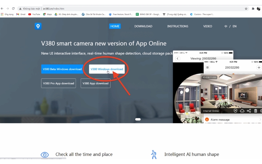
Task: Open the DOWMLOAD navigation item
Action: click(143, 26)
